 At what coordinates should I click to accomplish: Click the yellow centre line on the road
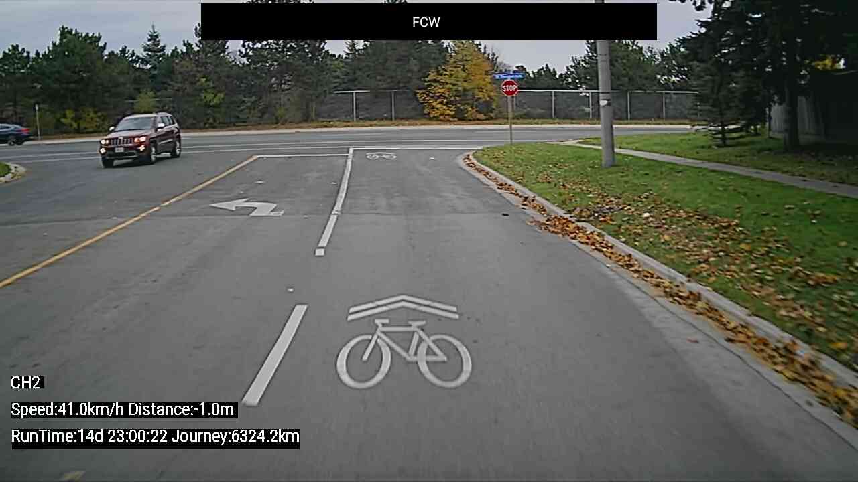pyautogui.click(x=127, y=221)
